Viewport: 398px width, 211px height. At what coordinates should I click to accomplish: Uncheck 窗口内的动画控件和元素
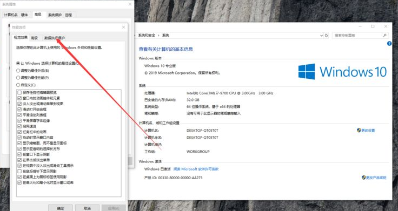coord(19,98)
